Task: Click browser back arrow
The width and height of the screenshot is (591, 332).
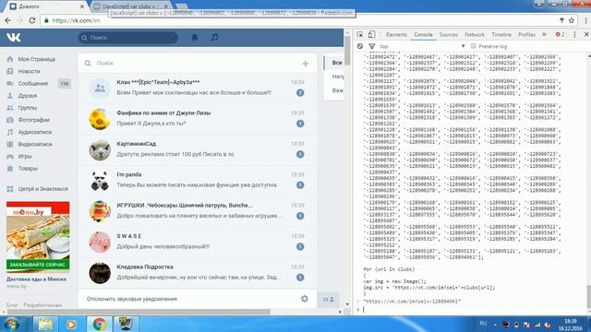Action: tap(8, 20)
